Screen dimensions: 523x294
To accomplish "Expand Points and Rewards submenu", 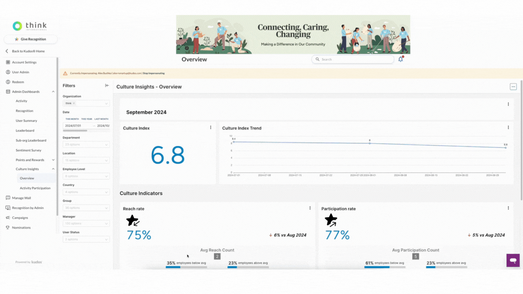I will (53, 160).
